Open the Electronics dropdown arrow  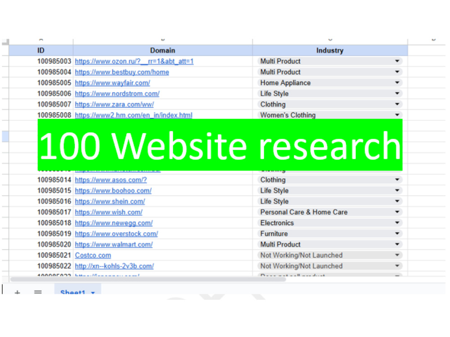tap(397, 223)
